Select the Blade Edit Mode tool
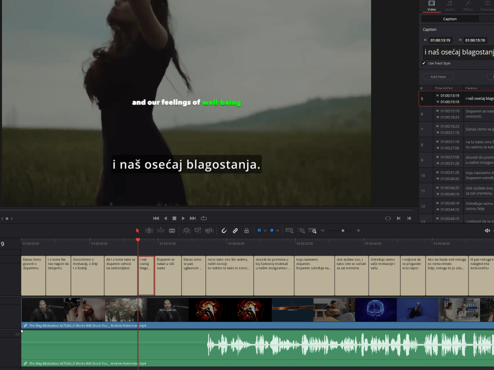 [x=172, y=230]
